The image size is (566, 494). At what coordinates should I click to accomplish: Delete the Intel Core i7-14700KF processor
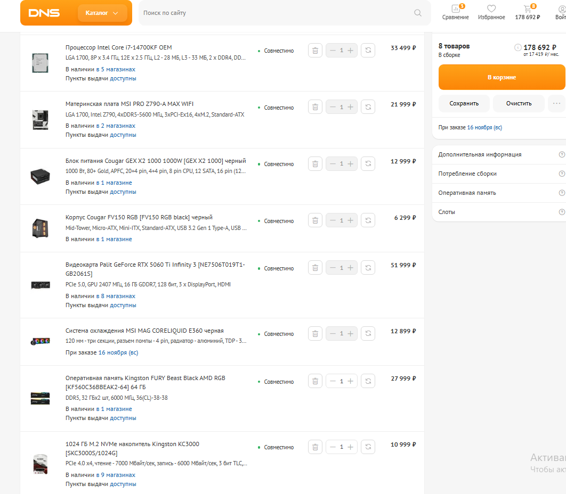tap(315, 51)
